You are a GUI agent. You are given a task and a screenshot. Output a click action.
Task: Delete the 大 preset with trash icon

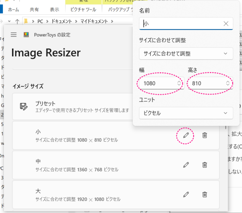(x=205, y=195)
